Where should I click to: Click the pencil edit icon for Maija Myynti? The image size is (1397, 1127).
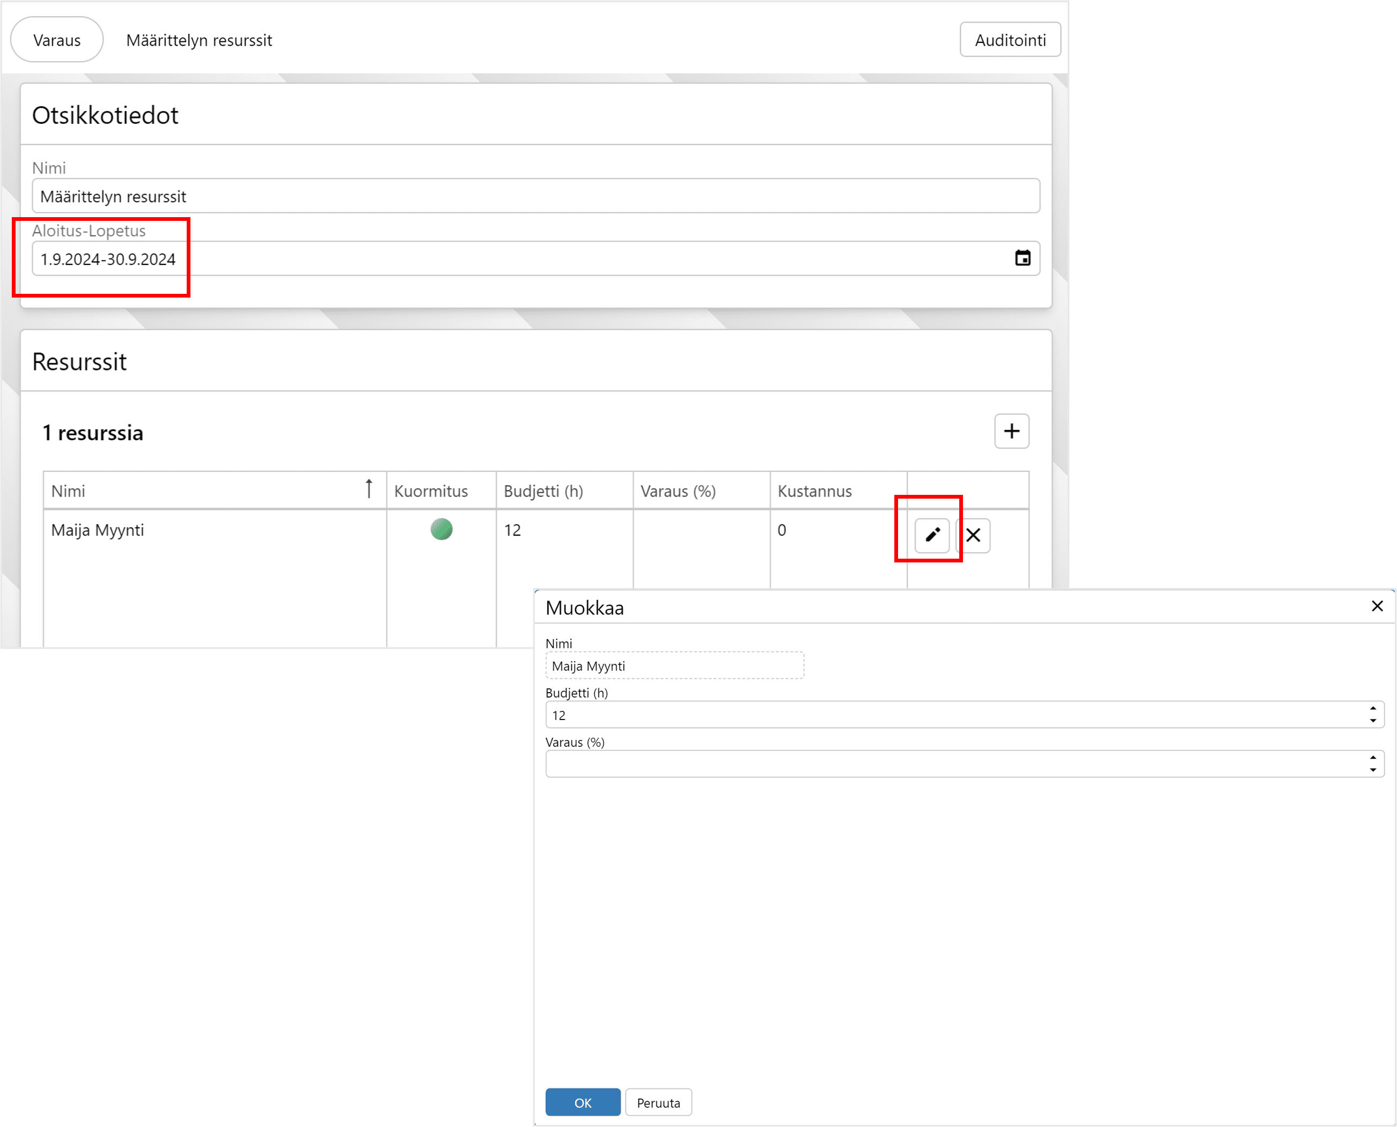tap(932, 535)
